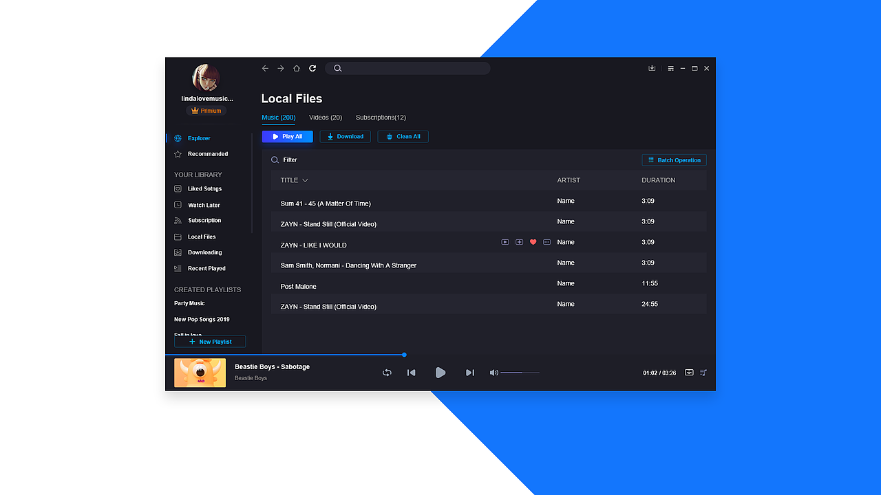Click the repeat icon in the player bar
Viewport: 881px width, 495px height.
(x=387, y=373)
